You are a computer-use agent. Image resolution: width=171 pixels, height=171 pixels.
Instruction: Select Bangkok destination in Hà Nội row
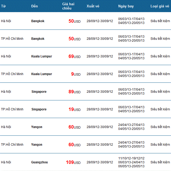(x=38, y=21)
